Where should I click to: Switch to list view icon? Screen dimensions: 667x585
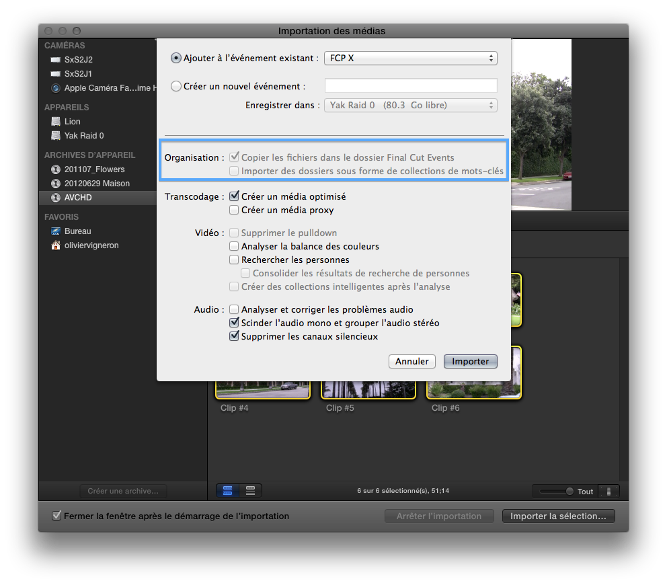[251, 491]
